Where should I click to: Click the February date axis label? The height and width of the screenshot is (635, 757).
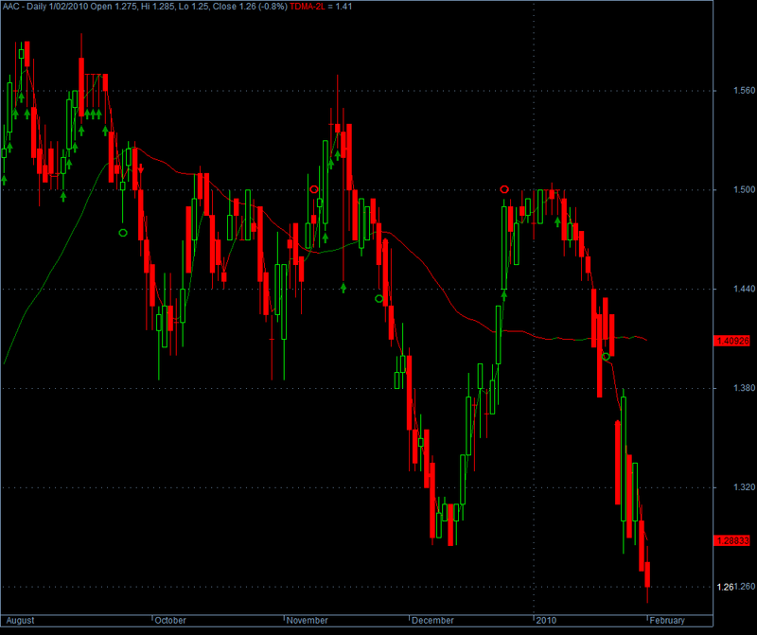point(667,621)
